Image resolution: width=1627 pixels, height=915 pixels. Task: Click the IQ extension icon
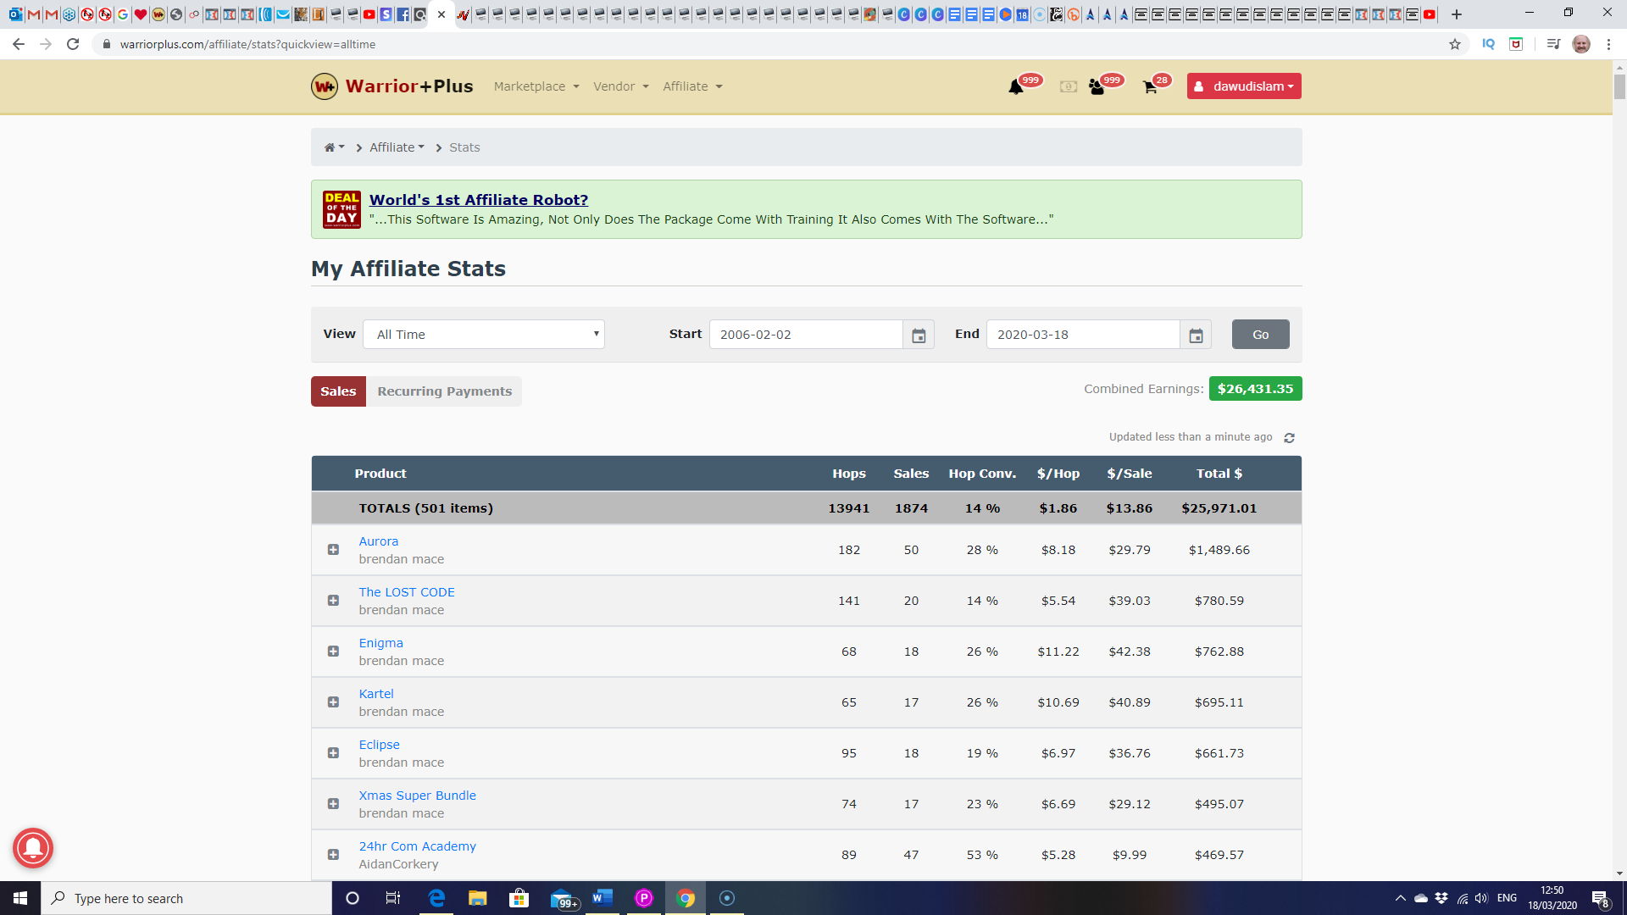point(1488,44)
